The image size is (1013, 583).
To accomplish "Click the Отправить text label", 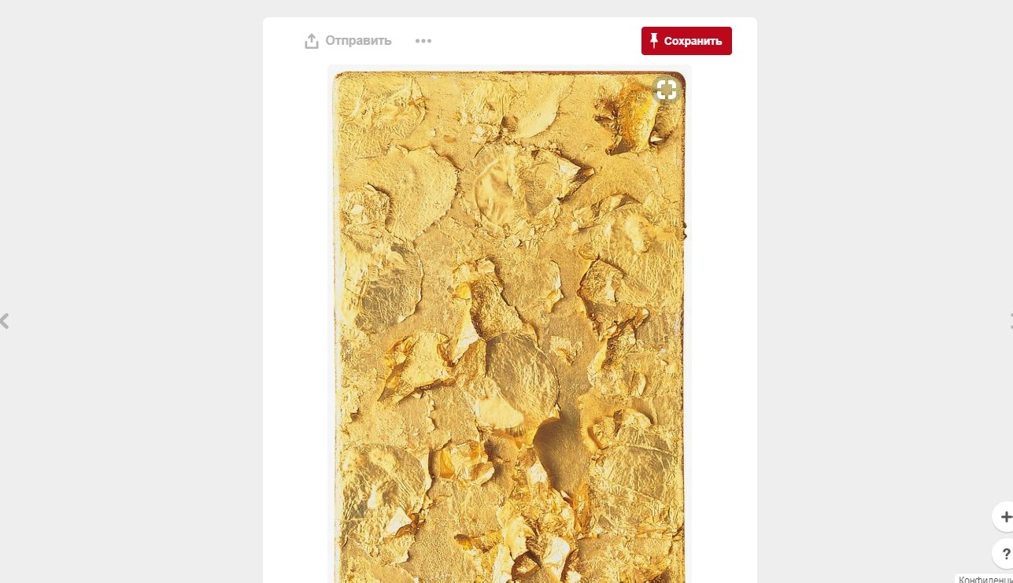I will pyautogui.click(x=358, y=41).
